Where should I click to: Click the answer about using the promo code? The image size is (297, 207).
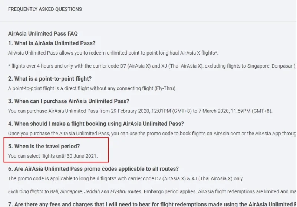tap(148, 134)
